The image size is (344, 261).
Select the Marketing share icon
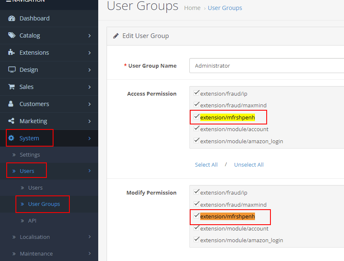(10, 120)
